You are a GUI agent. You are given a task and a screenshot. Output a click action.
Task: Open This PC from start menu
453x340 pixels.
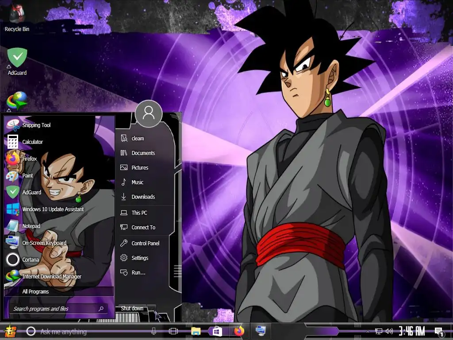coord(146,212)
